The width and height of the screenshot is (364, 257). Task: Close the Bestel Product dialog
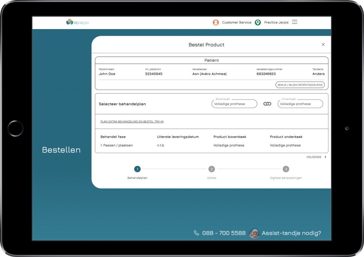tap(323, 45)
